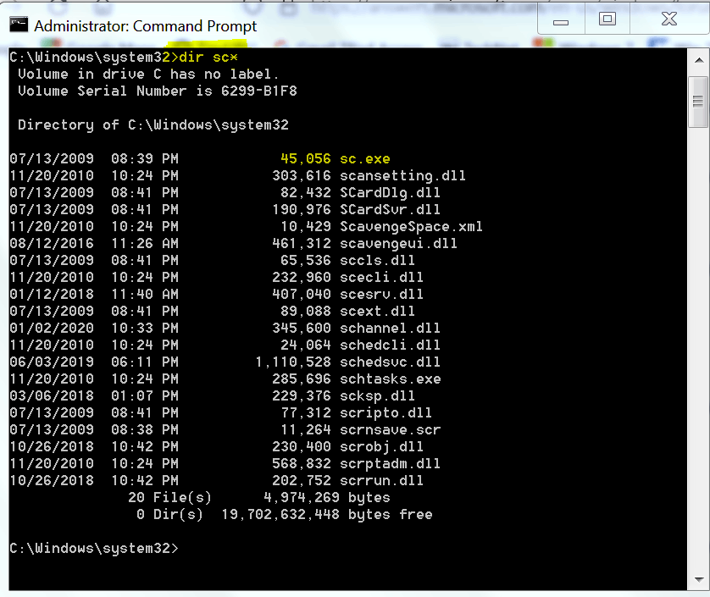
Task: Click the 'Volume in drive C has no label.' line
Action: coord(148,75)
